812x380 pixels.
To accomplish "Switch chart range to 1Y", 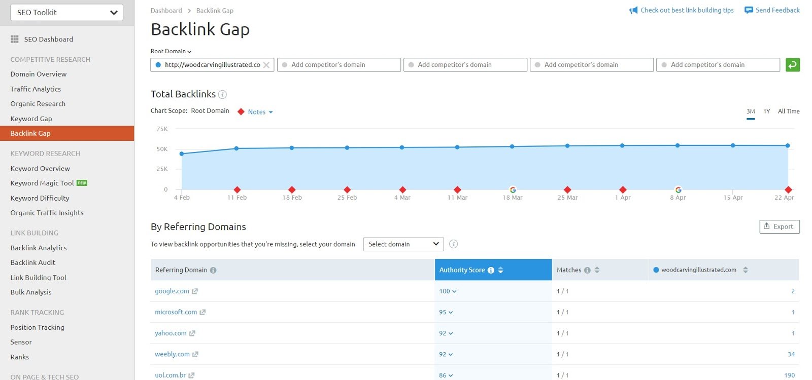I will coord(767,111).
